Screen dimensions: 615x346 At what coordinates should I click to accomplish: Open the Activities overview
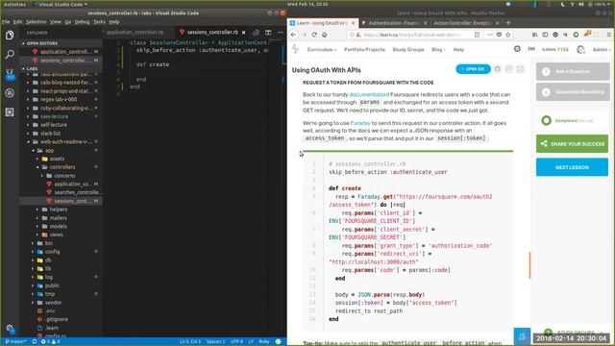pyautogui.click(x=14, y=4)
